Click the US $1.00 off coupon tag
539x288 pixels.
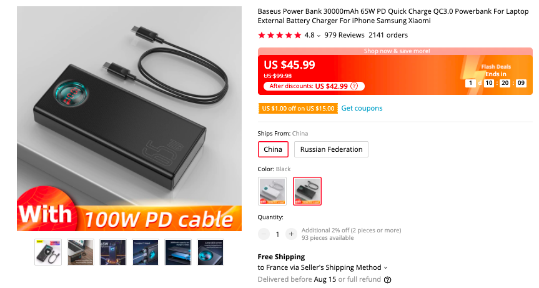[x=298, y=109]
